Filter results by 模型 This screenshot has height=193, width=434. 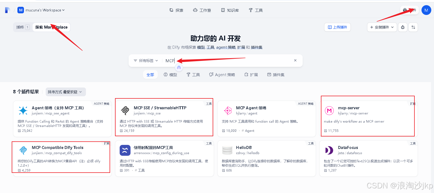170,74
